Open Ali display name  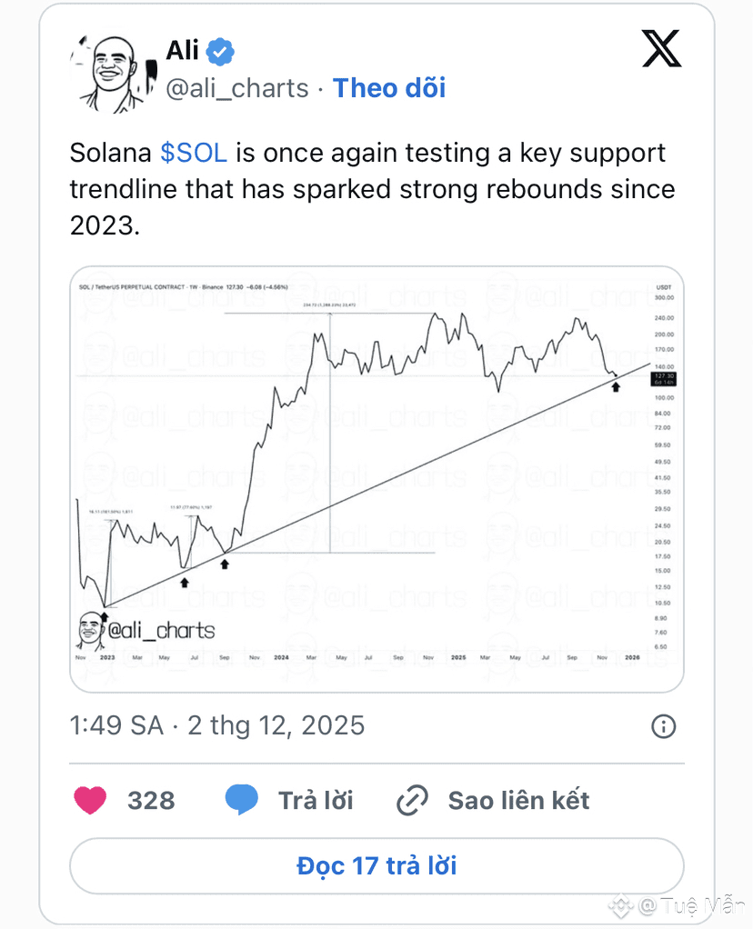(182, 50)
